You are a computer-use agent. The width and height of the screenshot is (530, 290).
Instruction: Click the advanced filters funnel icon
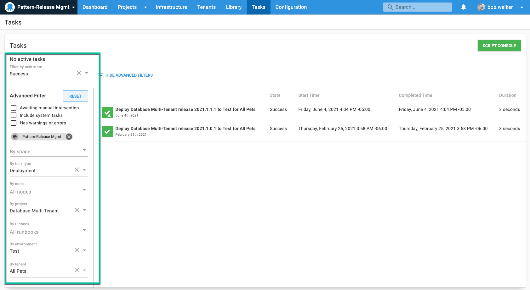pos(100,75)
